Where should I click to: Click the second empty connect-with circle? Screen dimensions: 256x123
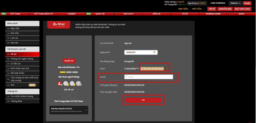tap(73, 95)
